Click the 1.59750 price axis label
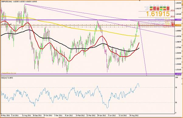The image size is (183, 118). pyautogui.click(x=179, y=36)
